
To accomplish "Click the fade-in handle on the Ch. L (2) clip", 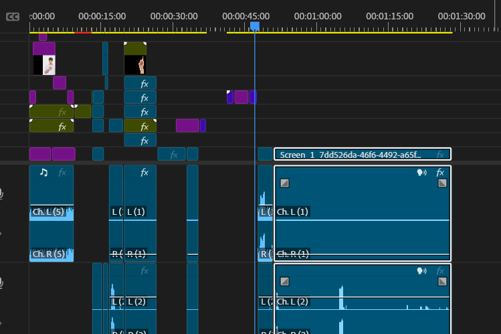I will (284, 281).
